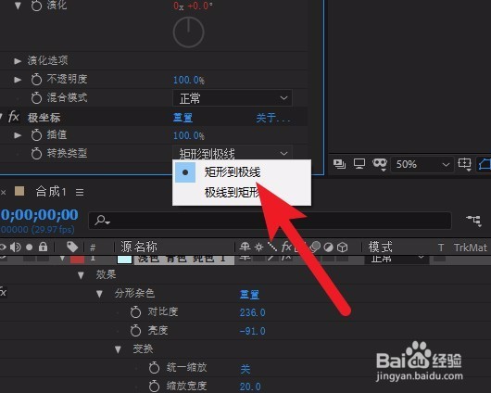Click the 合成1 tan color swatch

19,191
